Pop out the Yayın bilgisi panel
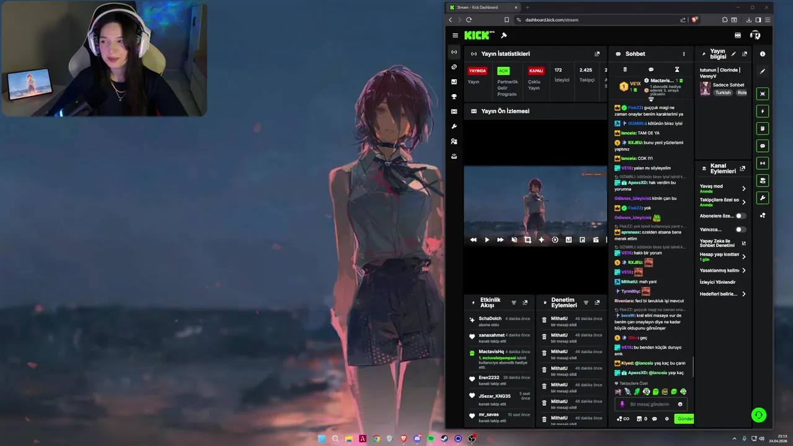 [745, 54]
